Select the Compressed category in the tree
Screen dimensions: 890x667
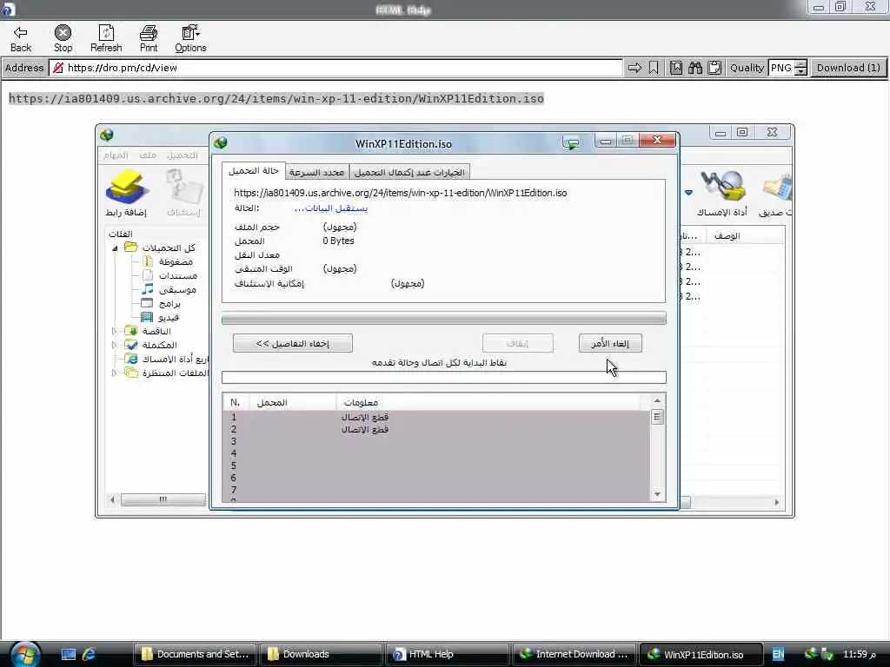176,261
